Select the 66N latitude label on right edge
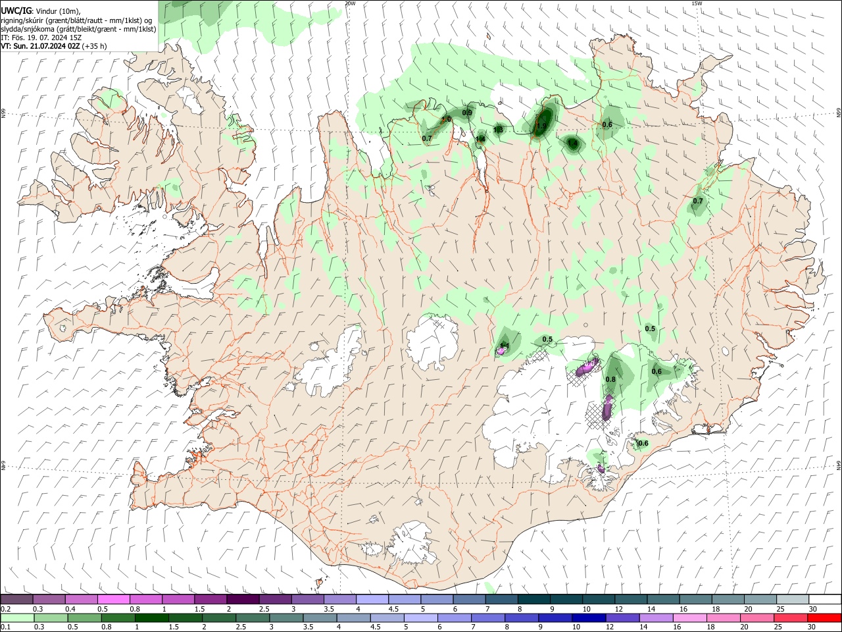 pyautogui.click(x=839, y=113)
